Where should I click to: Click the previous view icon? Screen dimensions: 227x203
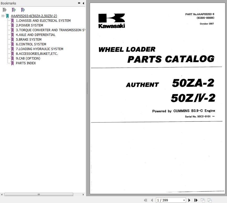pos(203,200)
